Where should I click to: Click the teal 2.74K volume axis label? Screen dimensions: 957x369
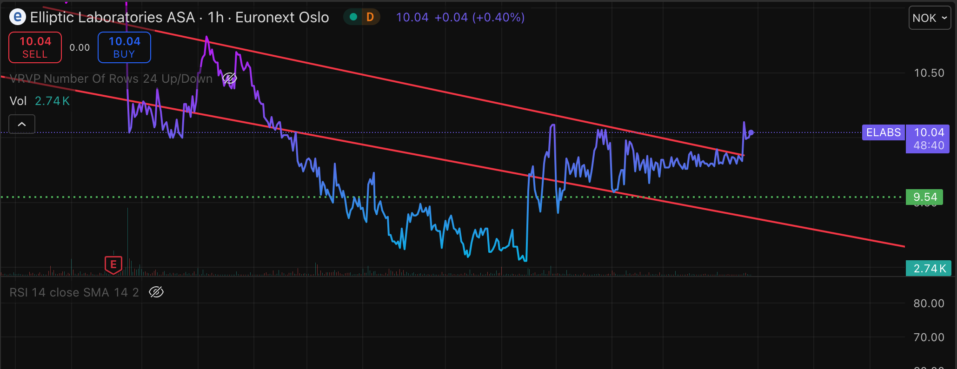928,268
